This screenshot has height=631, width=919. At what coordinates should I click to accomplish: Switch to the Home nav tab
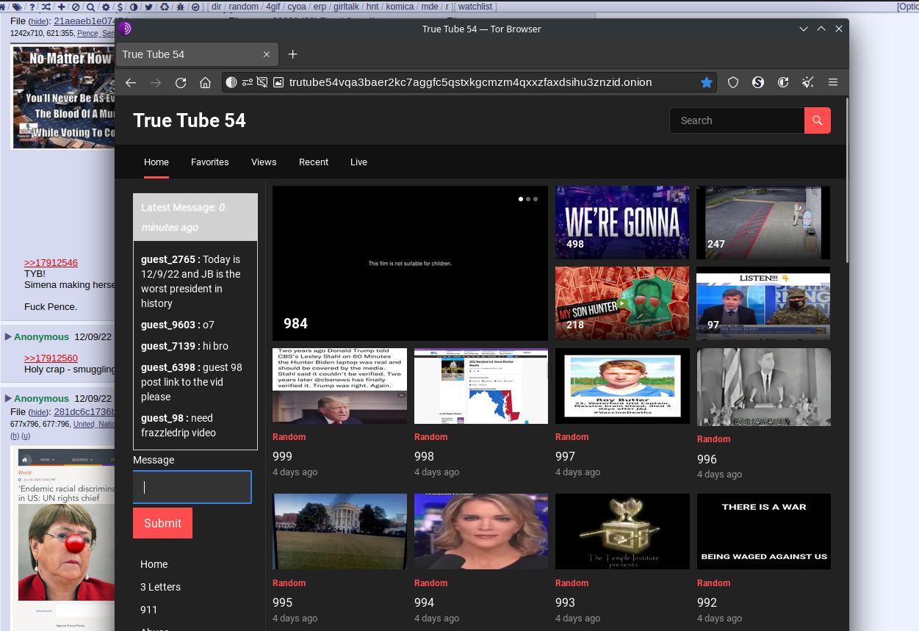pos(156,162)
